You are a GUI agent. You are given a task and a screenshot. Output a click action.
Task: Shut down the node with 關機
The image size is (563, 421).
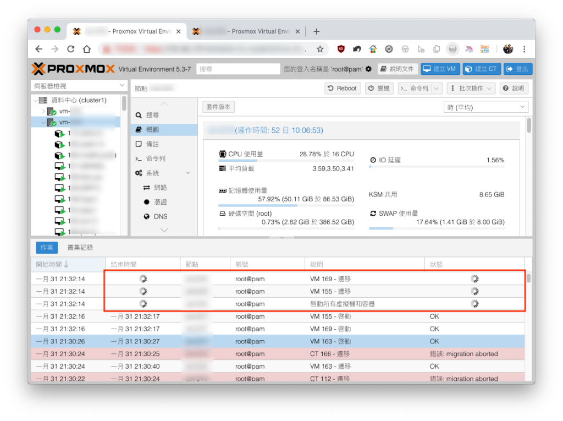[x=379, y=89]
